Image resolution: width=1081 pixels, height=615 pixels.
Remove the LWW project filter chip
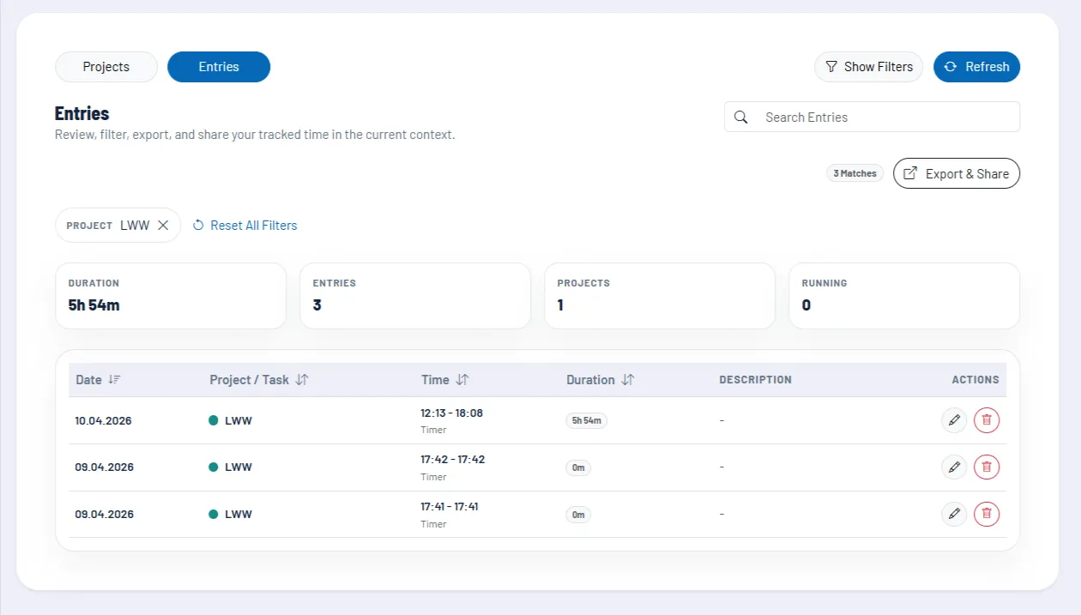[x=163, y=226]
